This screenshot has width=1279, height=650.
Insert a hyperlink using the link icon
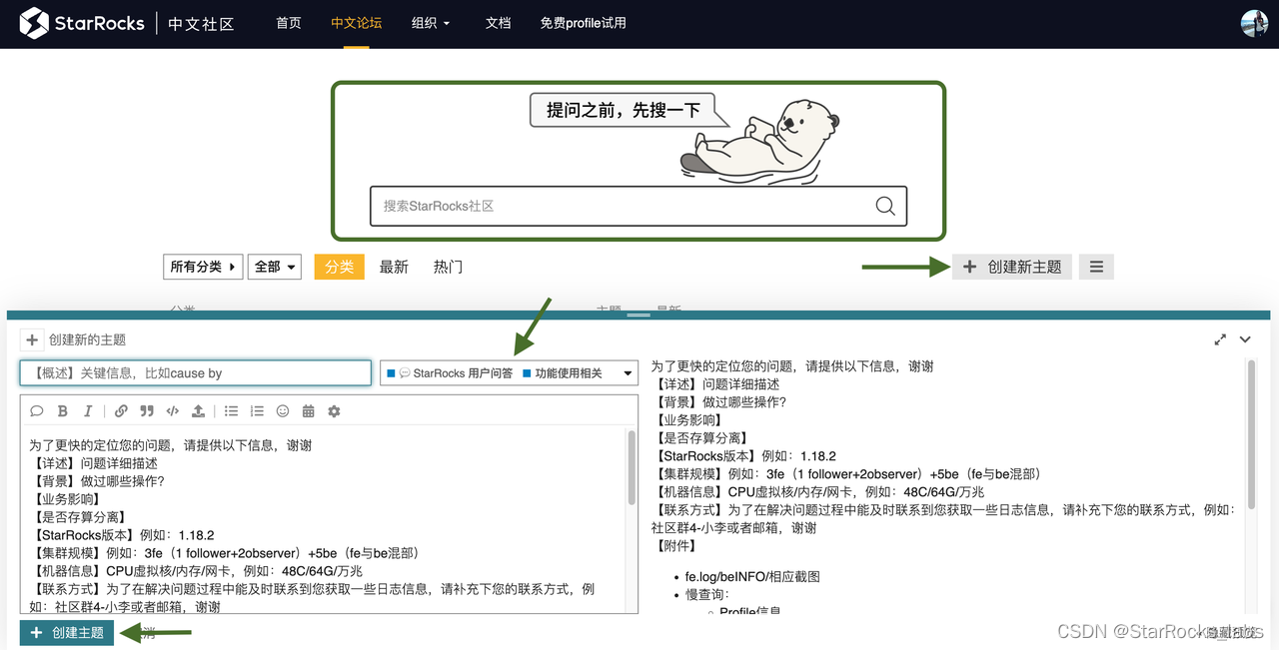point(121,410)
